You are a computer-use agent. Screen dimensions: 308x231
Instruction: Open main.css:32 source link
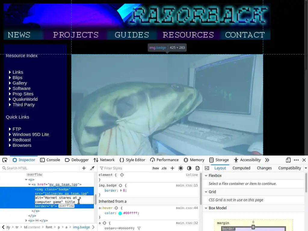click(x=187, y=223)
